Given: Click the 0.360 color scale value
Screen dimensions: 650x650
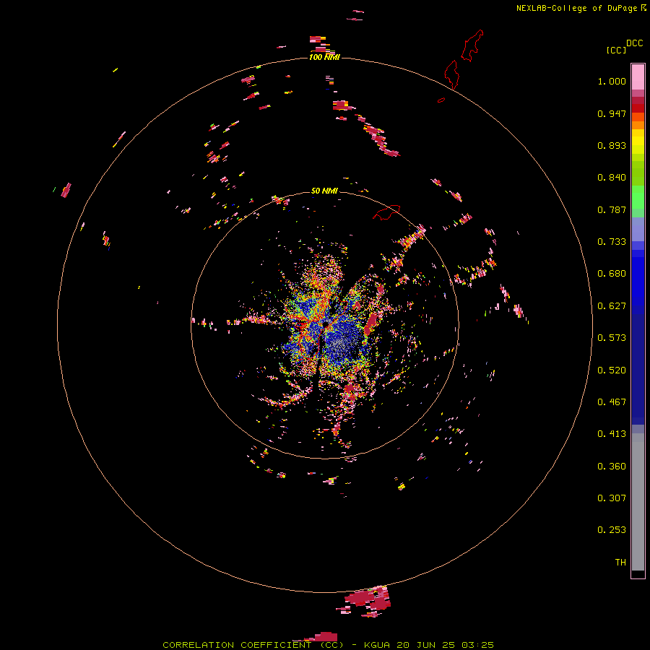Looking at the screenshot, I should point(612,467).
